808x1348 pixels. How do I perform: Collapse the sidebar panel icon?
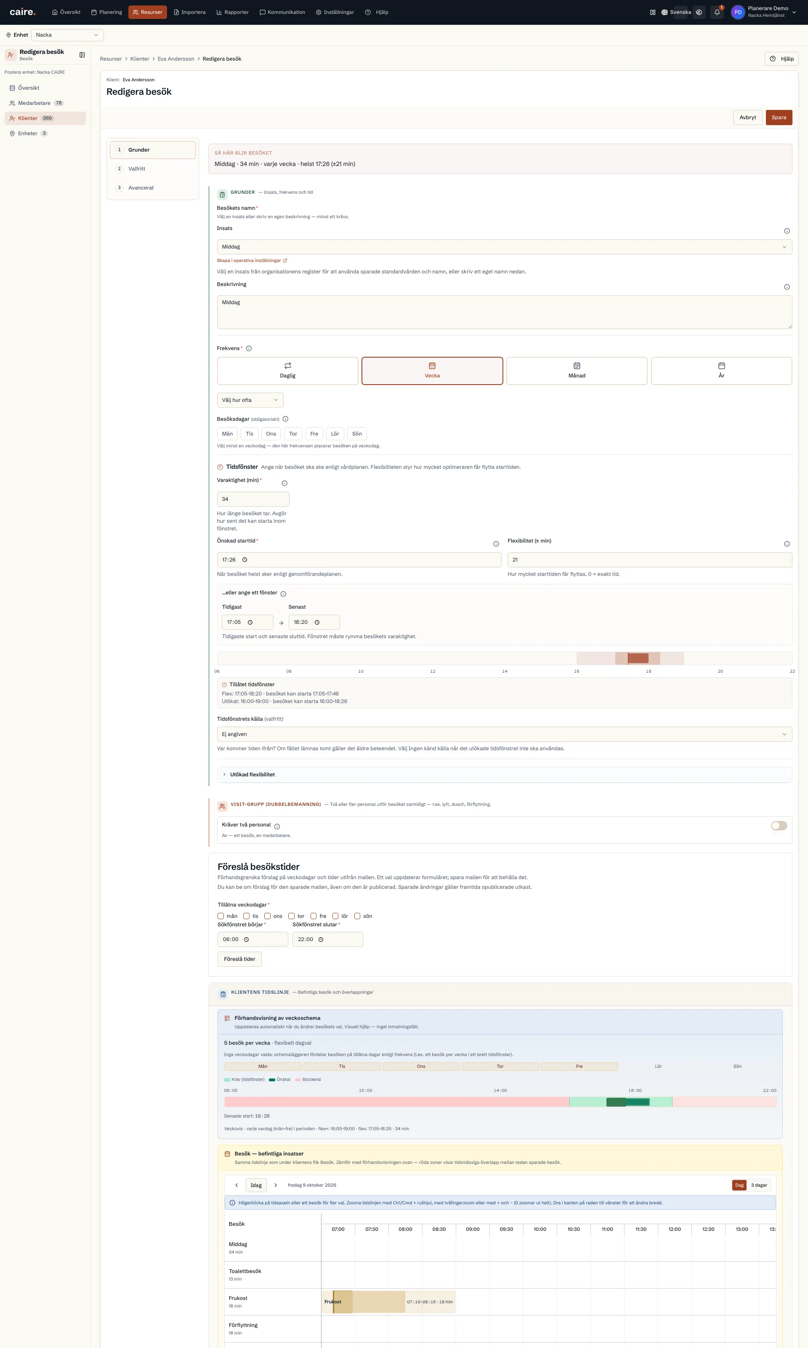82,54
